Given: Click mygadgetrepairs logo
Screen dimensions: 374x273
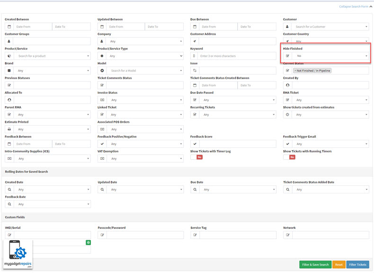Looking at the screenshot, I should [x=18, y=254].
